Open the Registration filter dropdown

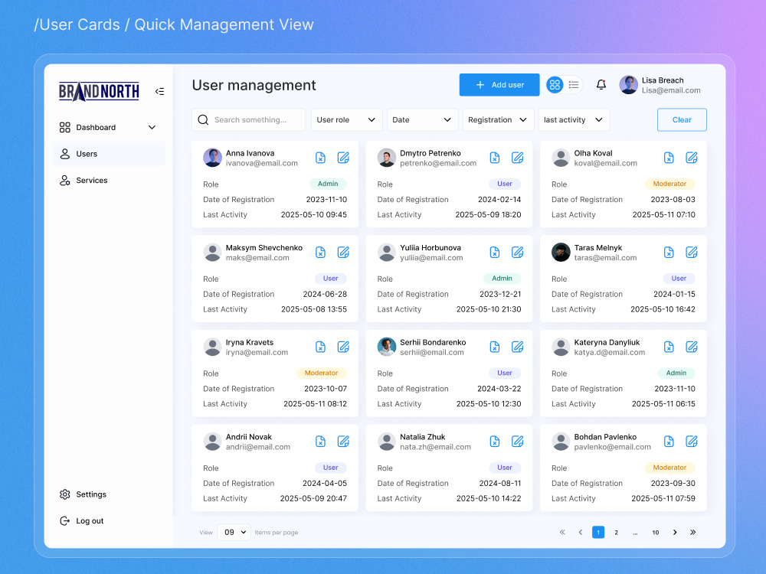point(498,119)
